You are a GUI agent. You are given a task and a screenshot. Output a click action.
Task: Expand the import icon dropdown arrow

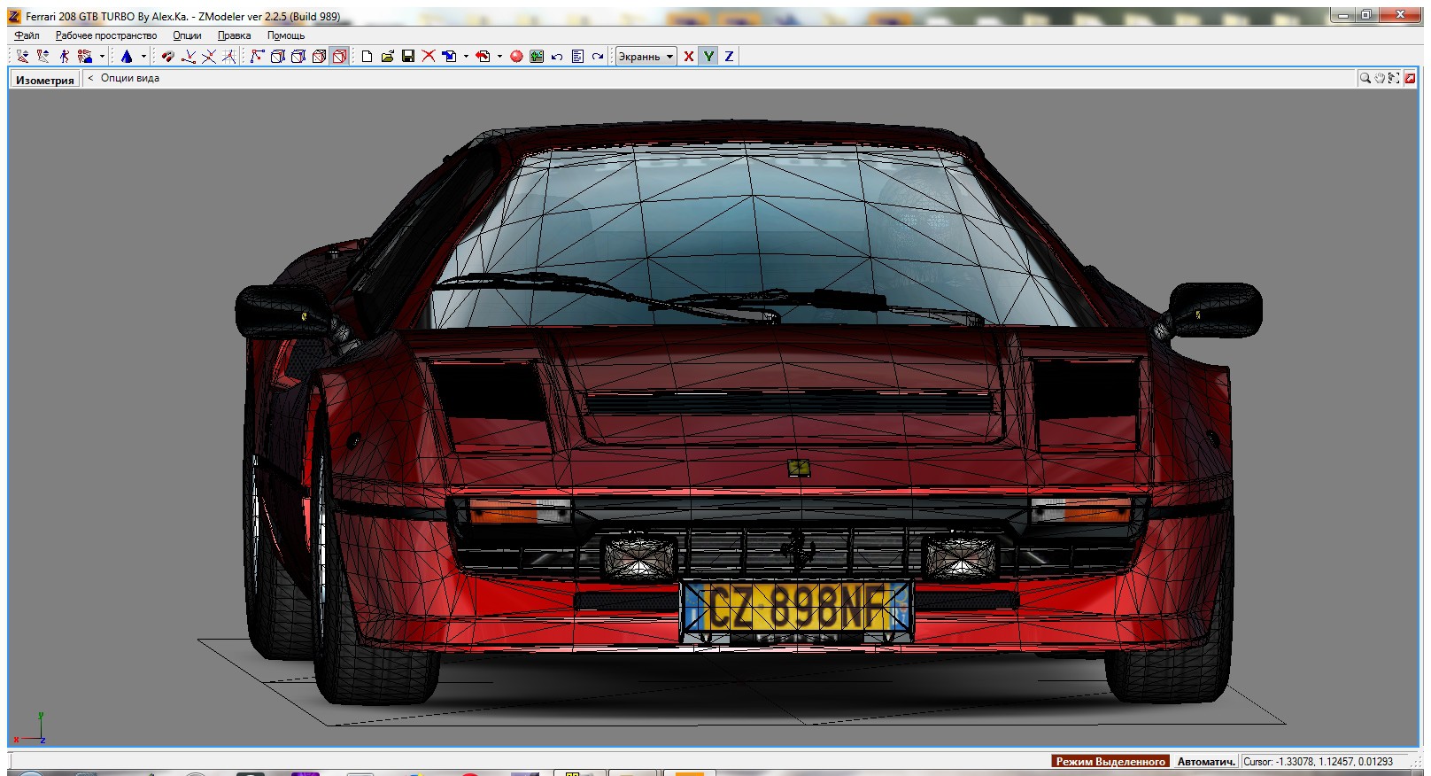pyautogui.click(x=466, y=56)
